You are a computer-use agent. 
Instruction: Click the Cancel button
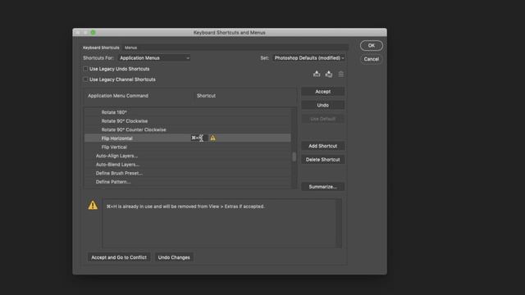point(372,59)
